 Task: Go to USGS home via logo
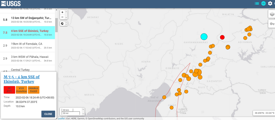click(x=11, y=3)
